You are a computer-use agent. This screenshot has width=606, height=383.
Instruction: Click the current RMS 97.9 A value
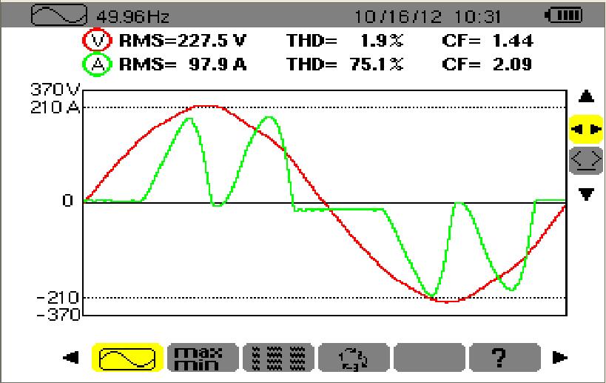pos(183,64)
